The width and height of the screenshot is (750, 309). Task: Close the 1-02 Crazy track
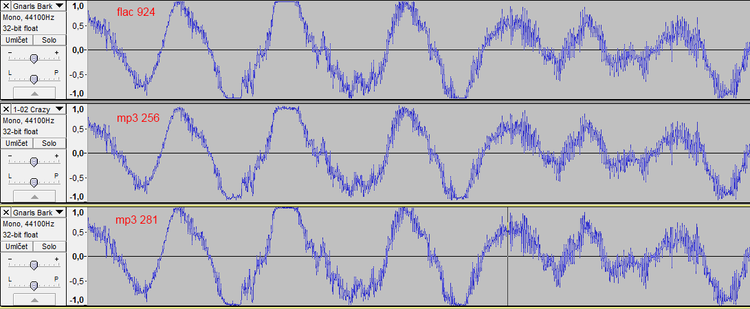tap(5, 109)
